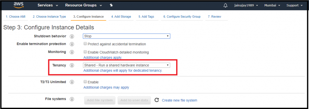
Task: Check Protect against accidental termination
Action: coord(85,44)
